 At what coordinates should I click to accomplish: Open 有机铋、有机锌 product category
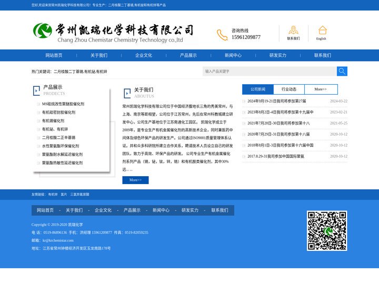click(x=55, y=129)
